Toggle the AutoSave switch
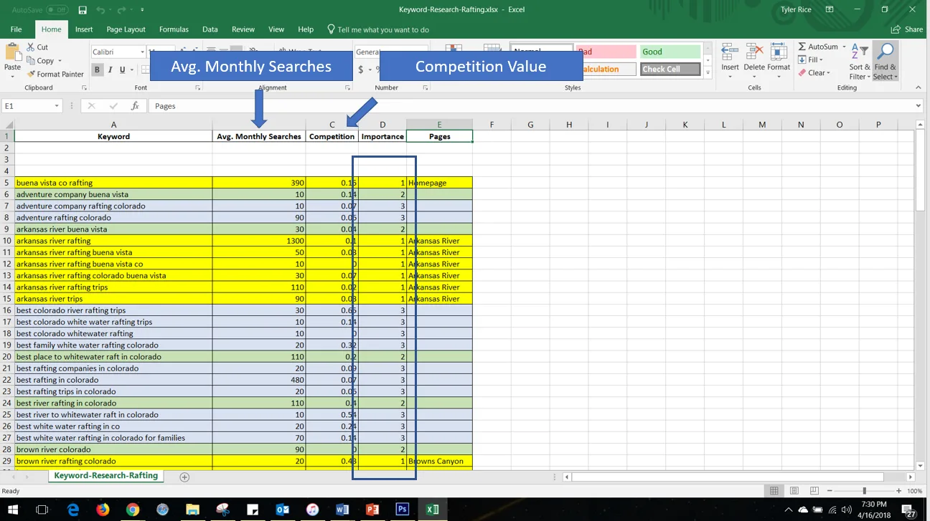This screenshot has height=521, width=930. [56, 10]
